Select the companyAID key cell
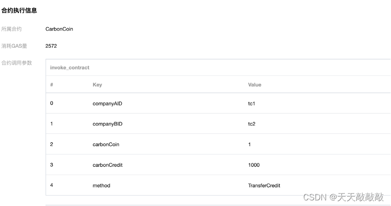Screen dimensions: 391x206 tap(107, 103)
